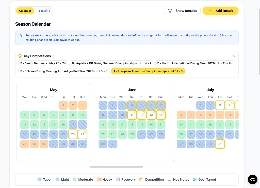Screen dimensions: 260x188
Task: Click the trophy icon on May 23
Action: pos(75,132)
